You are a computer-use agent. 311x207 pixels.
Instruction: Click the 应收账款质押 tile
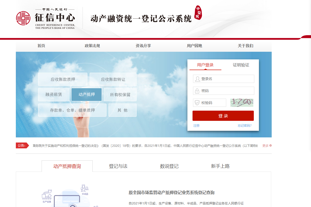tap(63, 79)
